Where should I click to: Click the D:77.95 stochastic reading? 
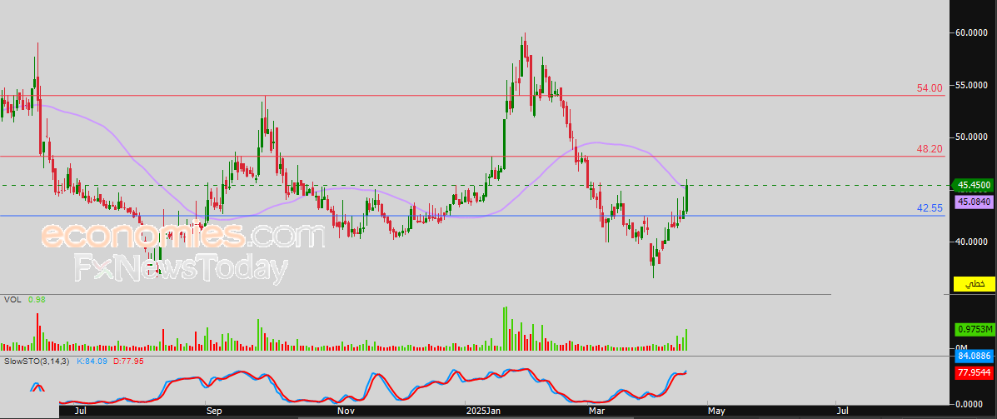click(129, 362)
